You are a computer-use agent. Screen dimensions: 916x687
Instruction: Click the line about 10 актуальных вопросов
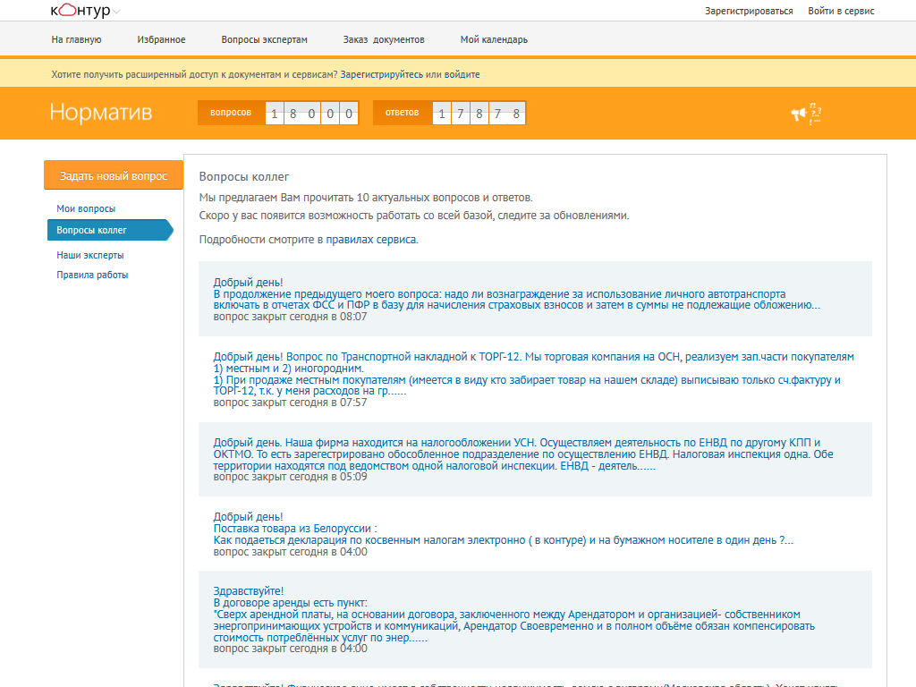pos(366,198)
